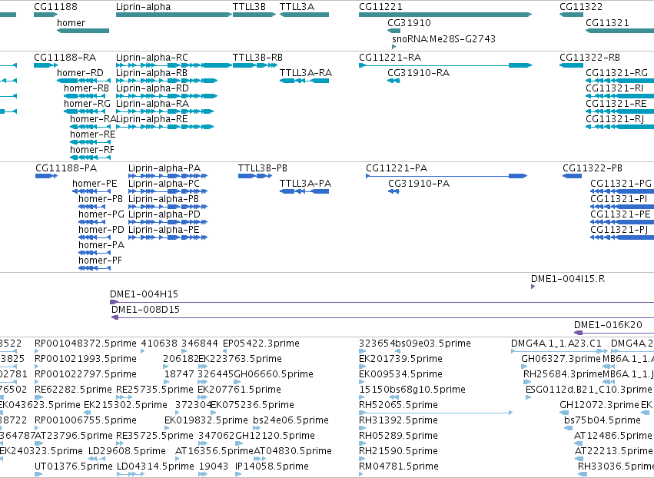654x478 pixels.
Task: Open the homer gene label
Action: click(x=71, y=23)
